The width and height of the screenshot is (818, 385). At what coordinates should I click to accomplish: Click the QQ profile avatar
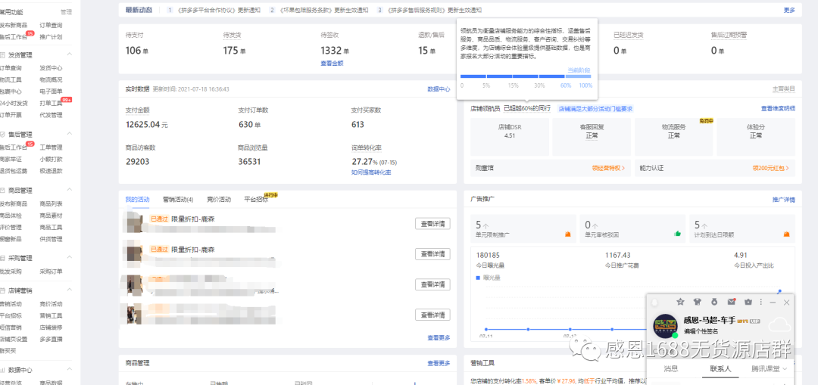tap(666, 325)
